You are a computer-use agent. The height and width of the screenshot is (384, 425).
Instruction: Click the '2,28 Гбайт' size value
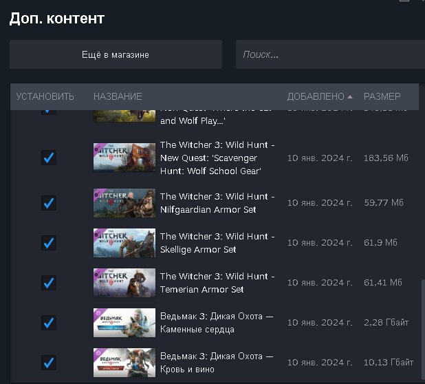386,323
